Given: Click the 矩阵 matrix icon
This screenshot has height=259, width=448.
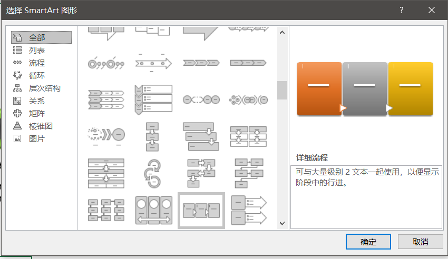Looking at the screenshot, I should [17, 113].
